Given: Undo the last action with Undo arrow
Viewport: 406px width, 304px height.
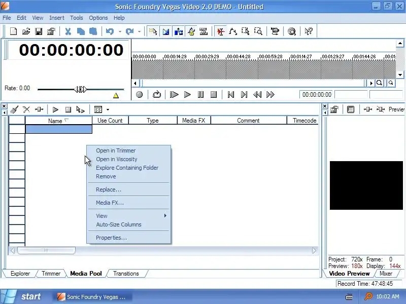Looking at the screenshot, I should point(110,31).
